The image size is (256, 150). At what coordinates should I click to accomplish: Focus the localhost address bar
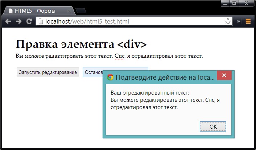(x=134, y=21)
